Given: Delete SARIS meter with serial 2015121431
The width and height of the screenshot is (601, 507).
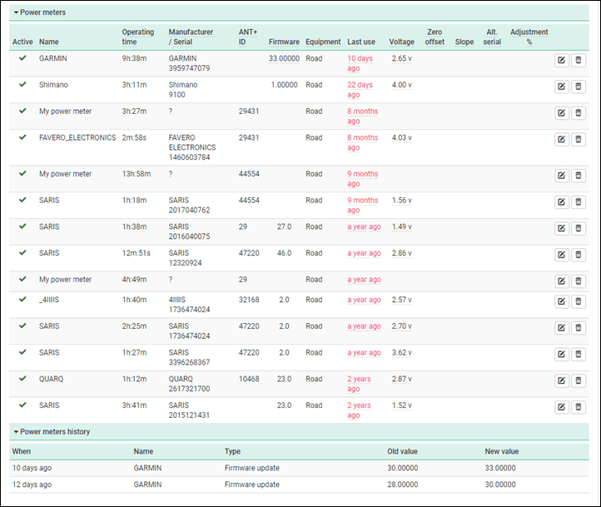Looking at the screenshot, I should 579,407.
